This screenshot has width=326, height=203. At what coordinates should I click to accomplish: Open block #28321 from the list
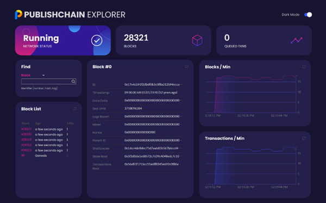27,129
